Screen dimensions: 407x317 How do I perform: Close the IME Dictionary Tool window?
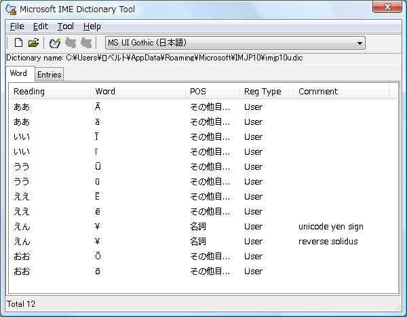pos(387,7)
